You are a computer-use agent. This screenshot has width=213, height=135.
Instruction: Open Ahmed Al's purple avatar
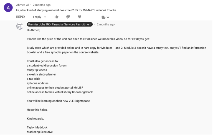[8, 7]
